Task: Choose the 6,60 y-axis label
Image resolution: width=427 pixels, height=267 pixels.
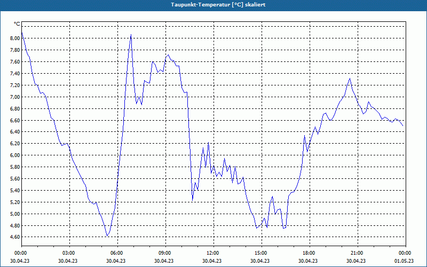Action: [x=15, y=121]
